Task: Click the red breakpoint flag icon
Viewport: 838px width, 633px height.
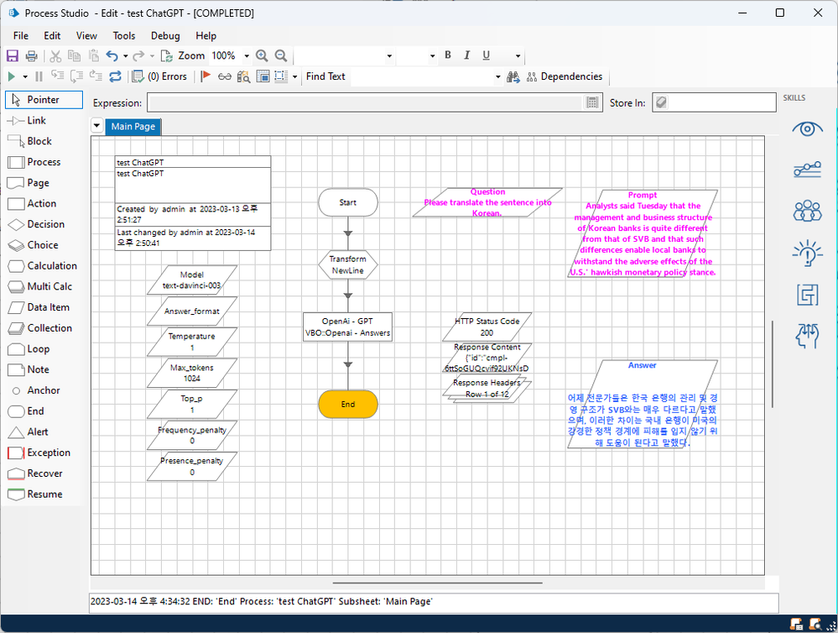Action: click(206, 77)
